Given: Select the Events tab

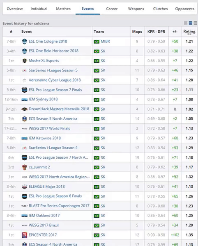Looking at the screenshot, I should click(87, 9).
